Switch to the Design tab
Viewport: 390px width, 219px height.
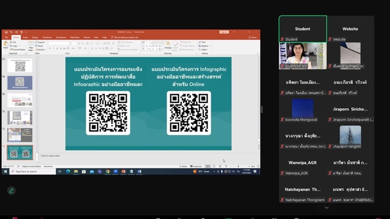coord(35,37)
